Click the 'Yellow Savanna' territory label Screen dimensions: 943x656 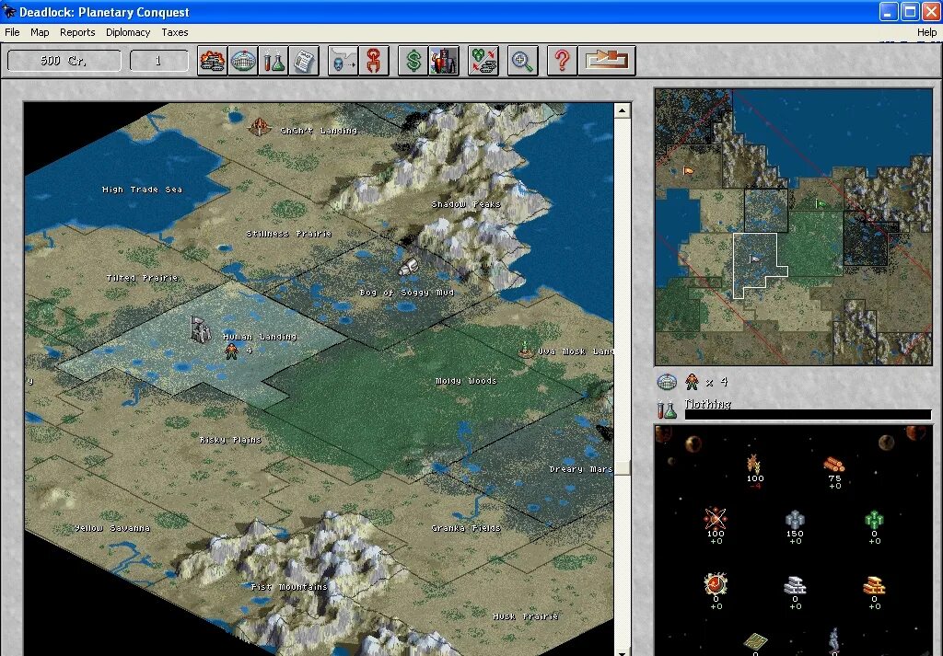112,528
